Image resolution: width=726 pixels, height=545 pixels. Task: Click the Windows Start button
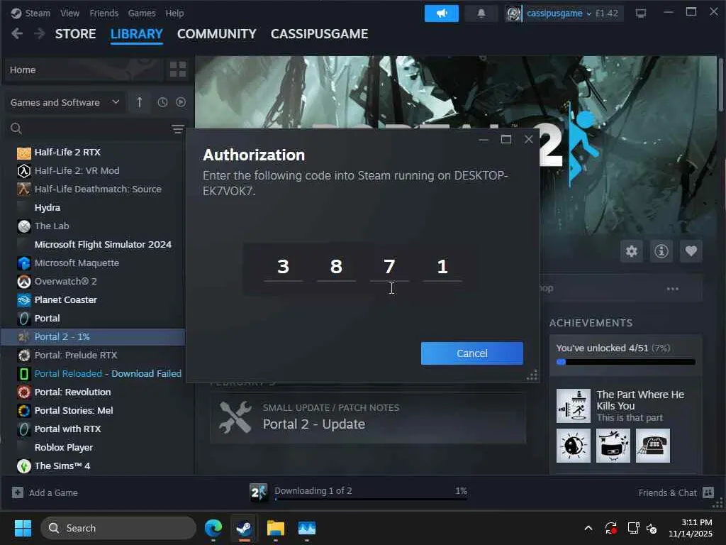coord(23,528)
